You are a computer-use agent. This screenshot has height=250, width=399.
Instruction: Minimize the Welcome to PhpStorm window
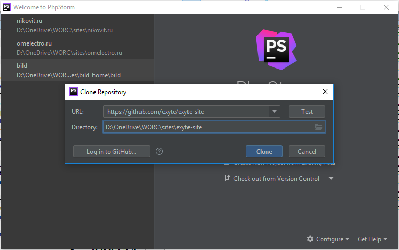[339, 7]
